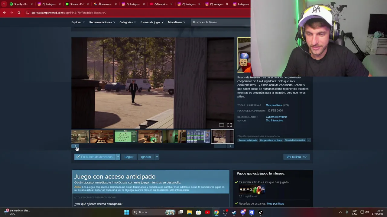
Task: Expand the wishlist button dropdown arrow
Action: pos(118,157)
